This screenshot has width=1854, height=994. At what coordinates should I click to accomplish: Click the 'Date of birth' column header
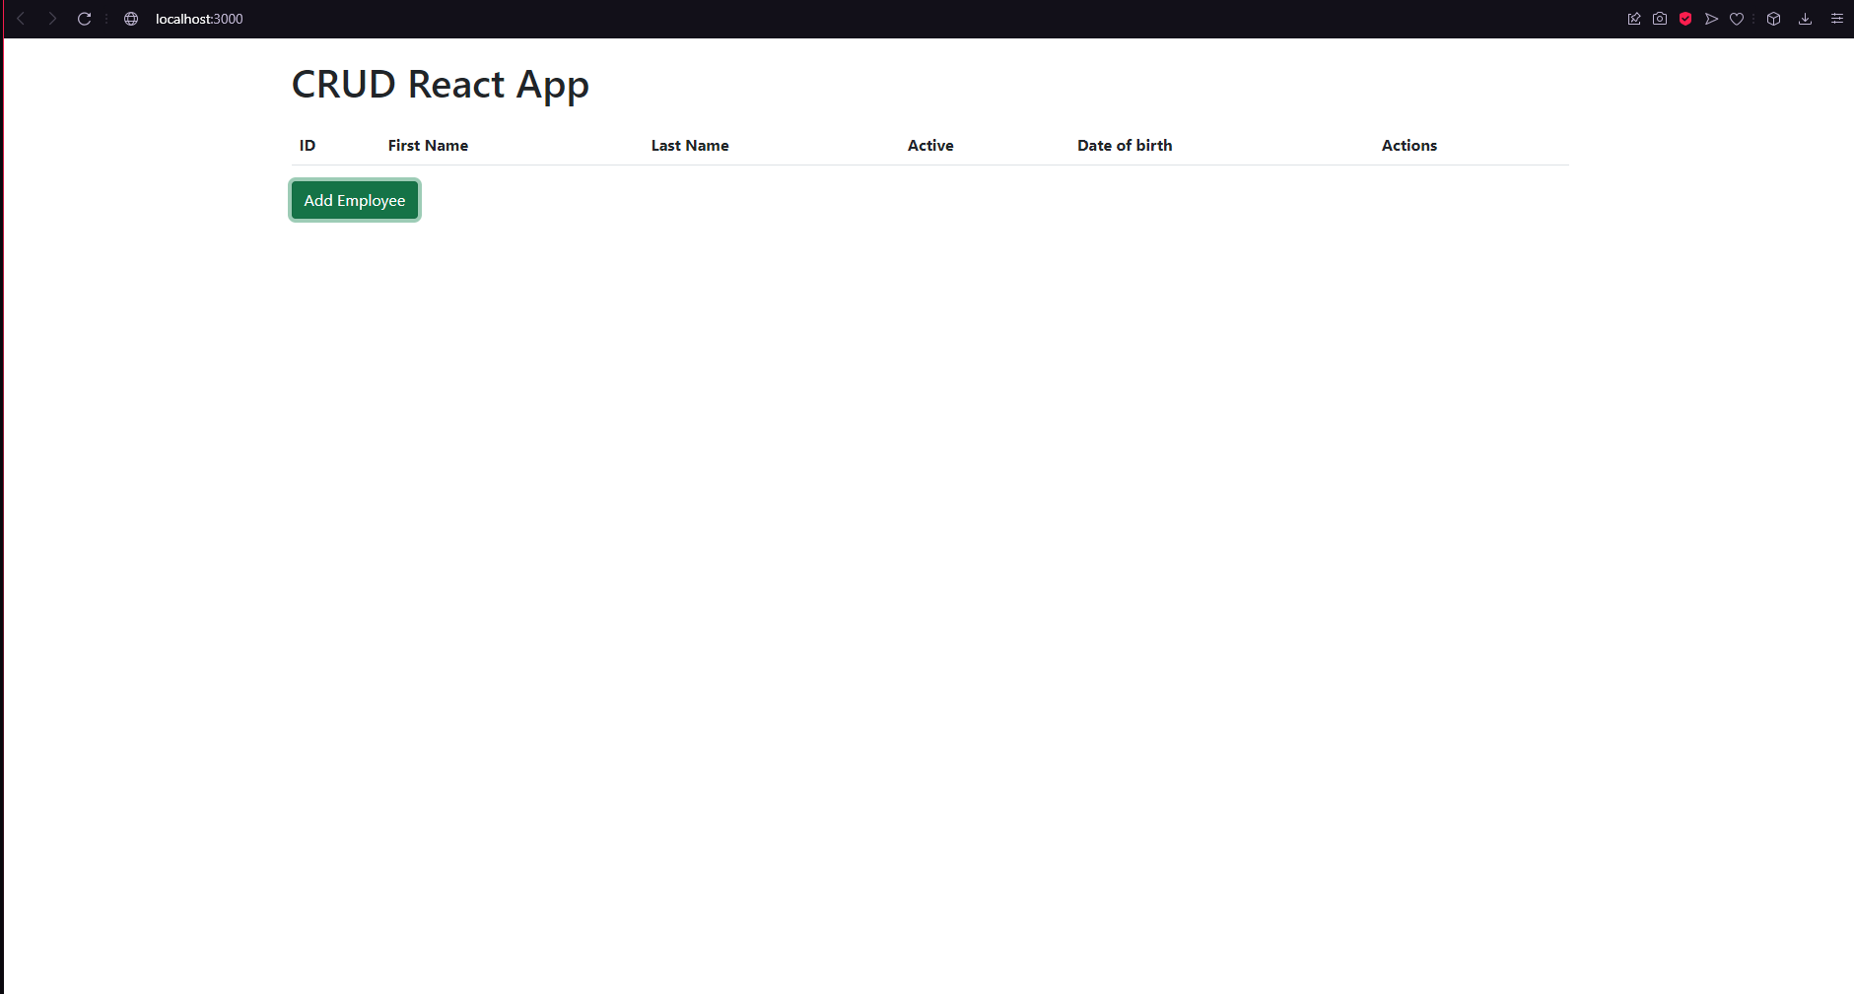(x=1125, y=146)
